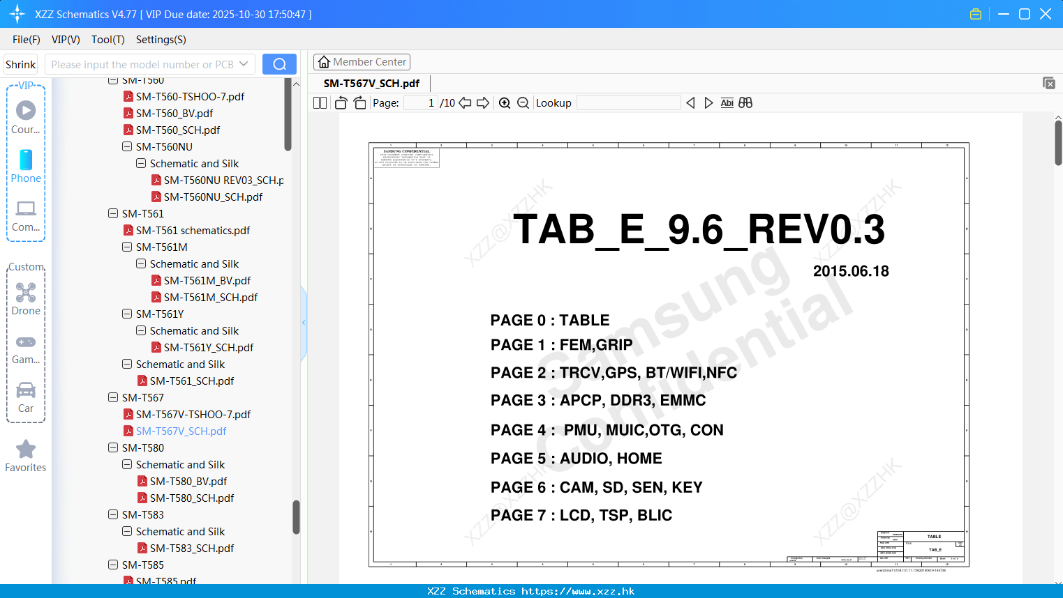The height and width of the screenshot is (598, 1063).
Task: Go to the next page arrow
Action: (483, 102)
